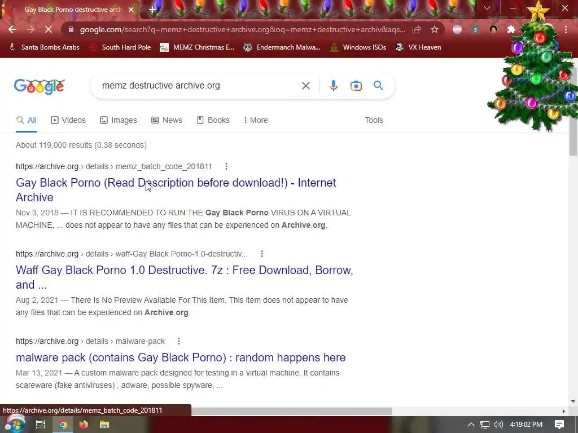Screen dimensions: 578x433
Task: Bookmark this page with the star
Action: [x=435, y=29]
